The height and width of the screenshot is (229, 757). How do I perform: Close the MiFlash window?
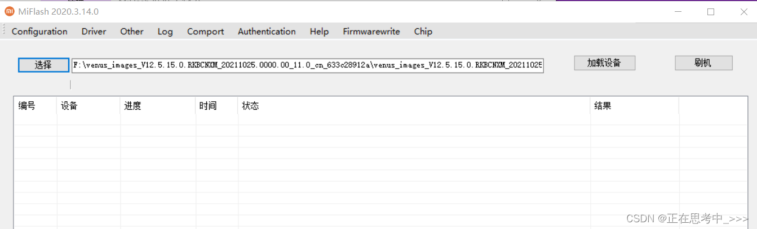tap(743, 11)
